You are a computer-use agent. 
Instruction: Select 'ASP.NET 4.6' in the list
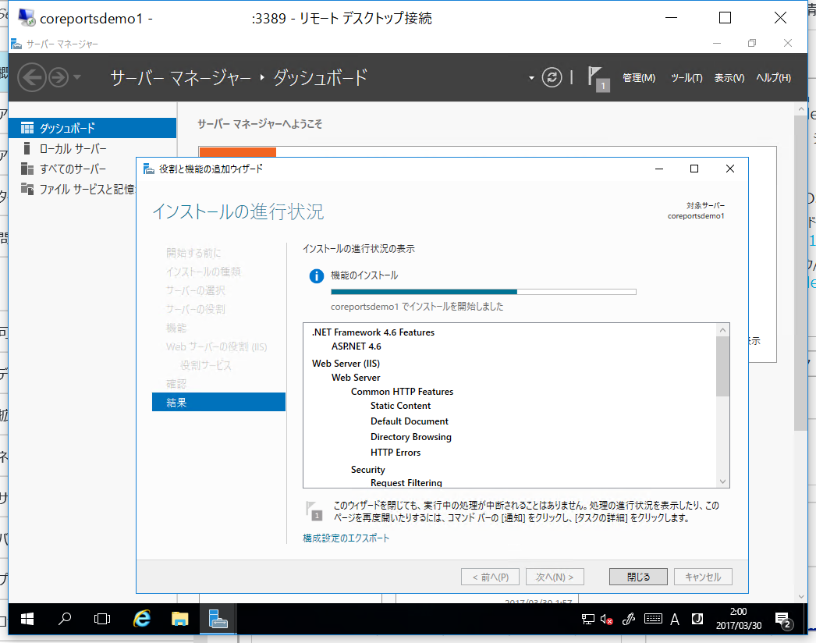pyautogui.click(x=357, y=346)
